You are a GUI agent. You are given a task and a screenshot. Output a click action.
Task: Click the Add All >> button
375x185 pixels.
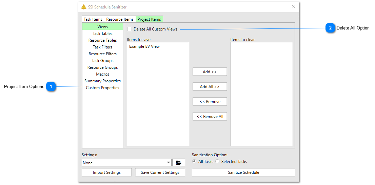pyautogui.click(x=210, y=87)
